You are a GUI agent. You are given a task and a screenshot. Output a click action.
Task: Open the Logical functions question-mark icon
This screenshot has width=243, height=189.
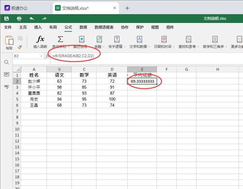coord(117,39)
